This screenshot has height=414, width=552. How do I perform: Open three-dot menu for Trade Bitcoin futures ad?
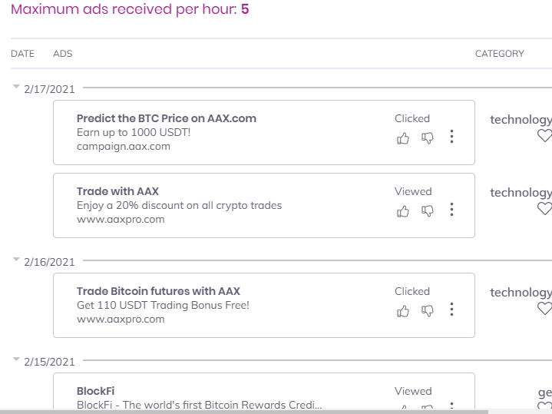[451, 310]
